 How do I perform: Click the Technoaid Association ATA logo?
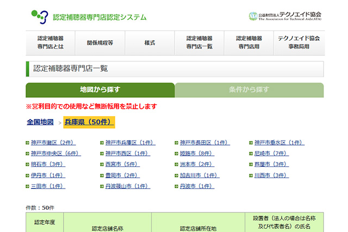253,16
